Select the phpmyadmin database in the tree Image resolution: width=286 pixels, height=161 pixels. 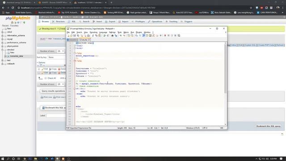coord(13,46)
